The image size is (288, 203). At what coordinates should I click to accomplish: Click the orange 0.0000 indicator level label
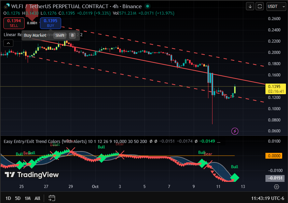pyautogui.click(x=274, y=156)
